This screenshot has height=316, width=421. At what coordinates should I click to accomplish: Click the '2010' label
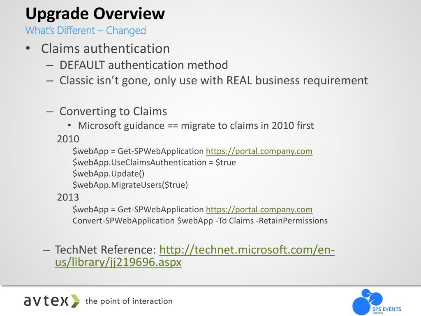[x=68, y=139]
